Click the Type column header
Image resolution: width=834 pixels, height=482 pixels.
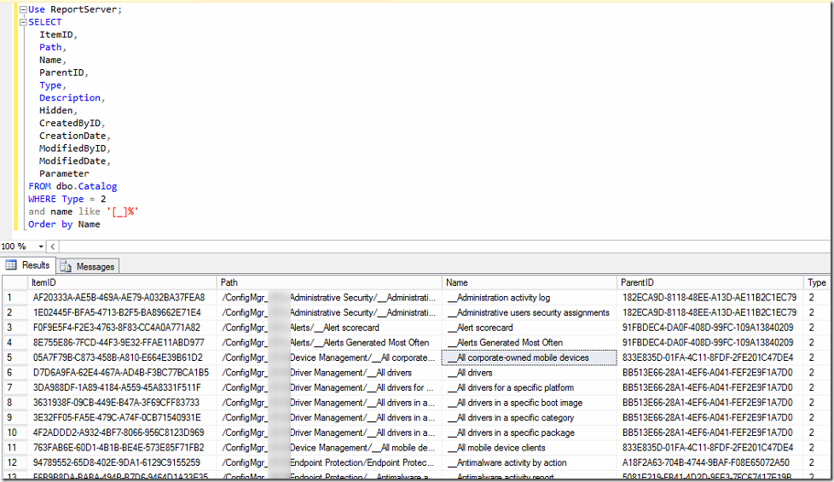click(816, 282)
